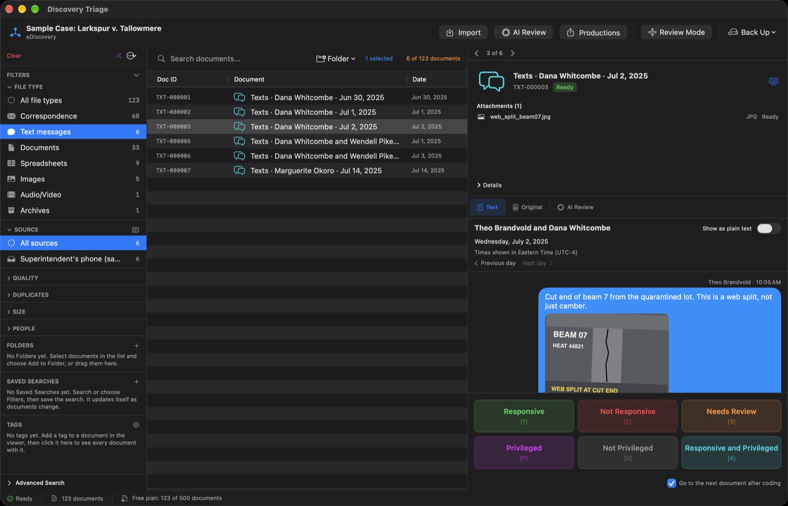The height and width of the screenshot is (506, 788).
Task: Open the Folder dropdown
Action: click(x=335, y=59)
